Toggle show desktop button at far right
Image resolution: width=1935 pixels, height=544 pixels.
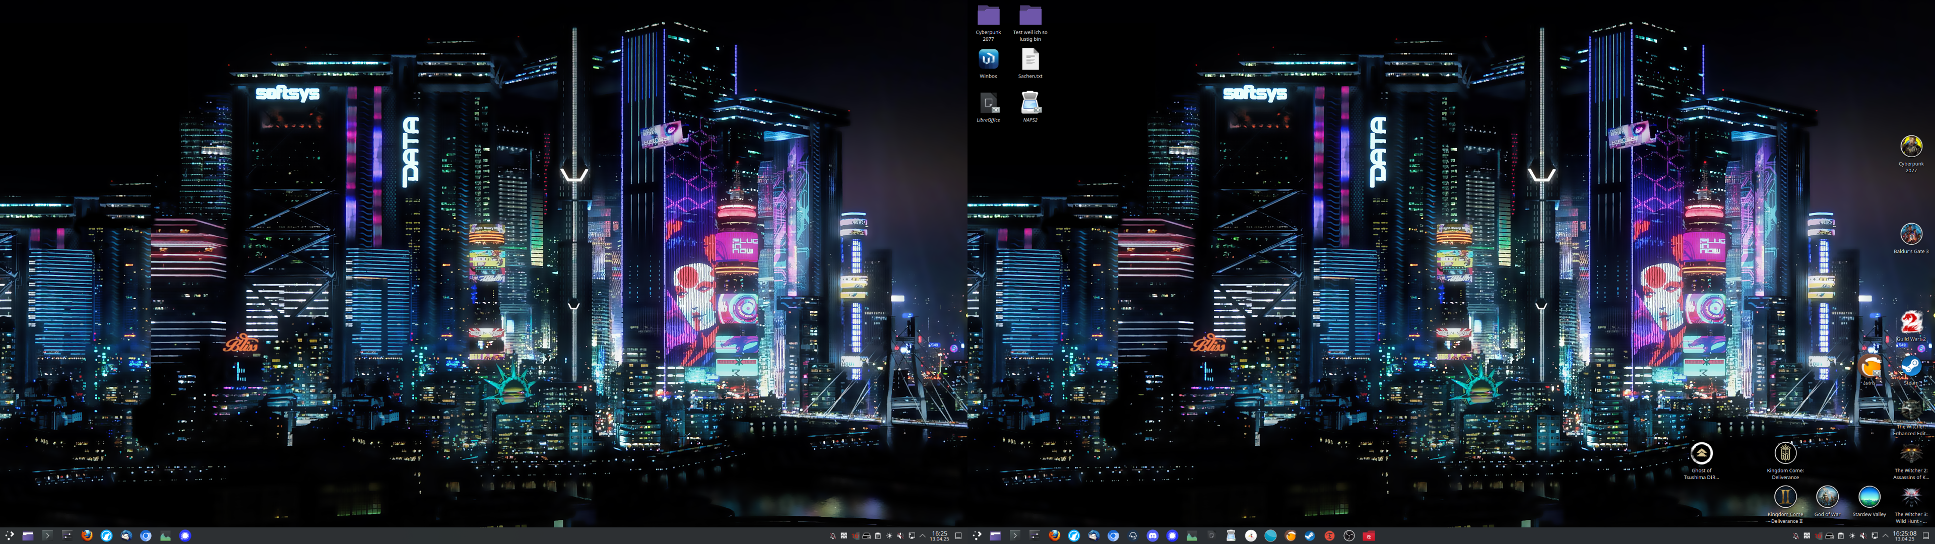click(x=1926, y=536)
